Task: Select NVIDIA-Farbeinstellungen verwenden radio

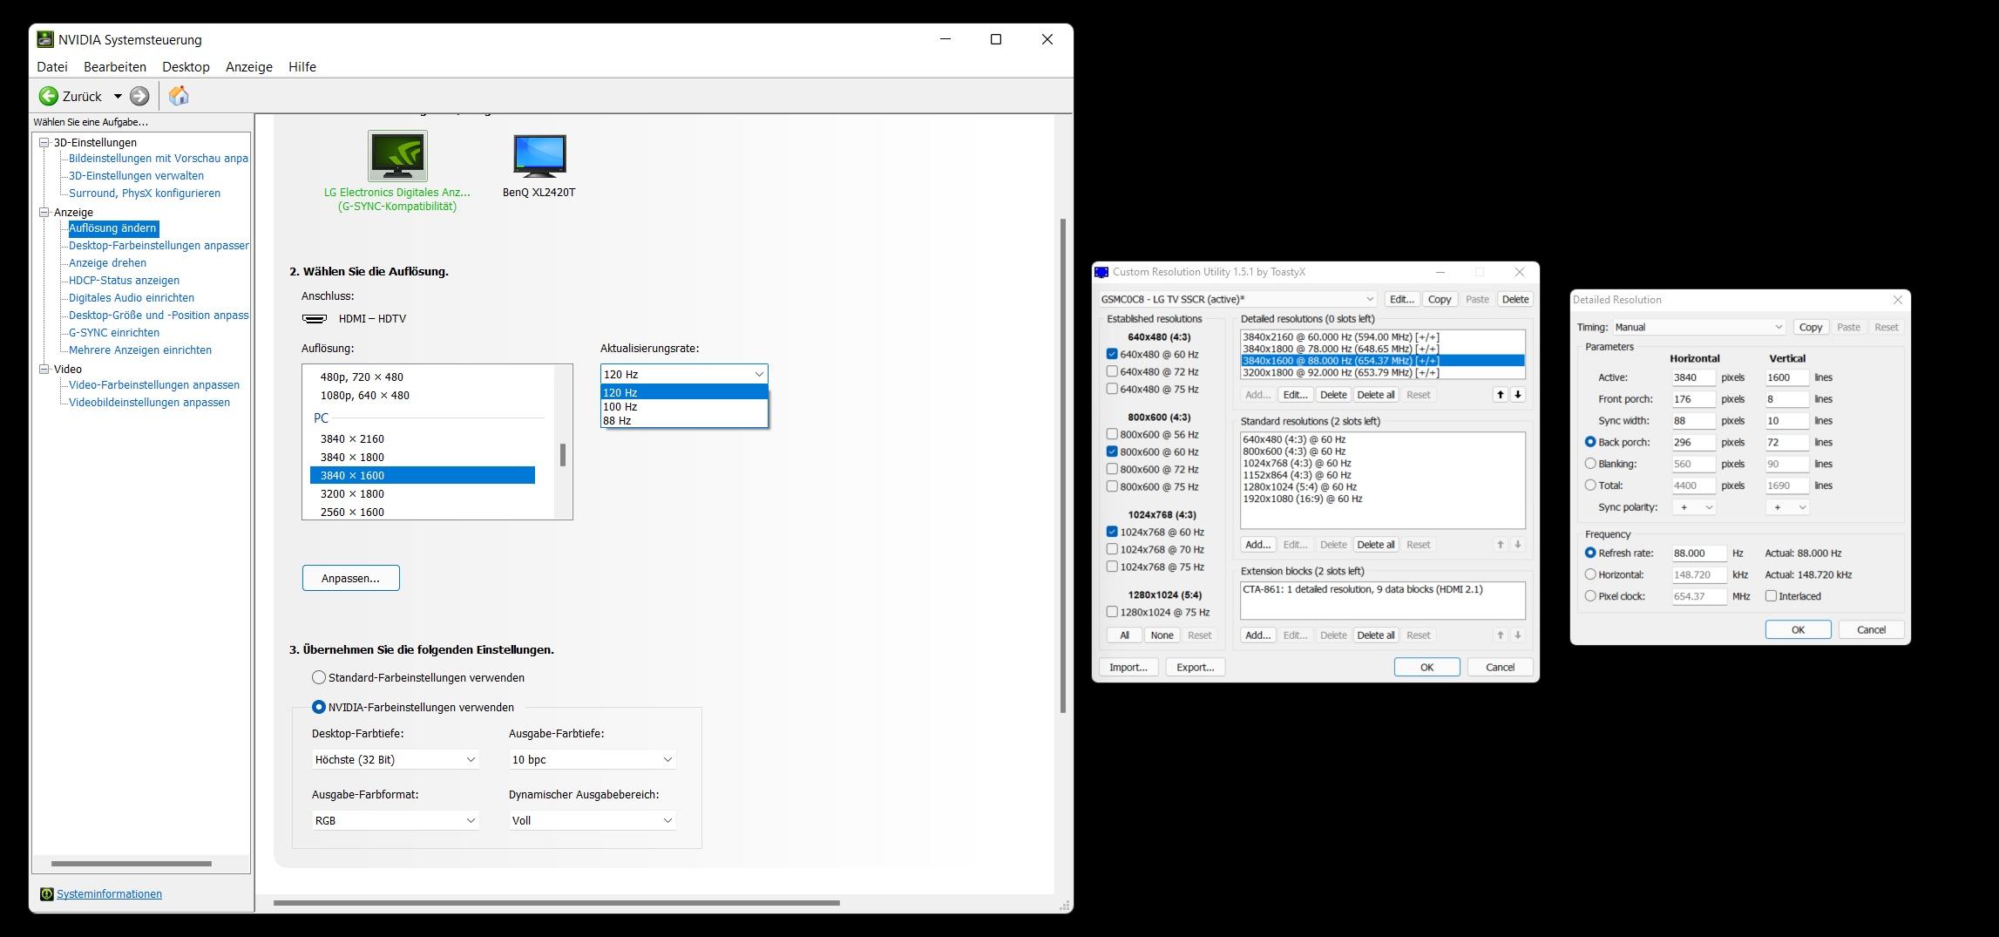Action: [319, 708]
